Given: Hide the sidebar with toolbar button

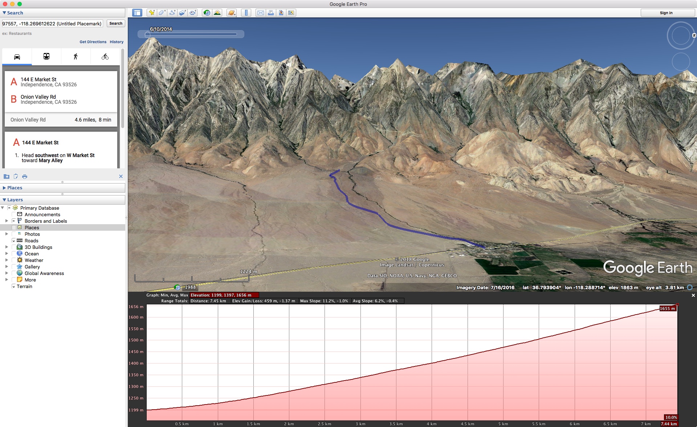Looking at the screenshot, I should point(137,13).
